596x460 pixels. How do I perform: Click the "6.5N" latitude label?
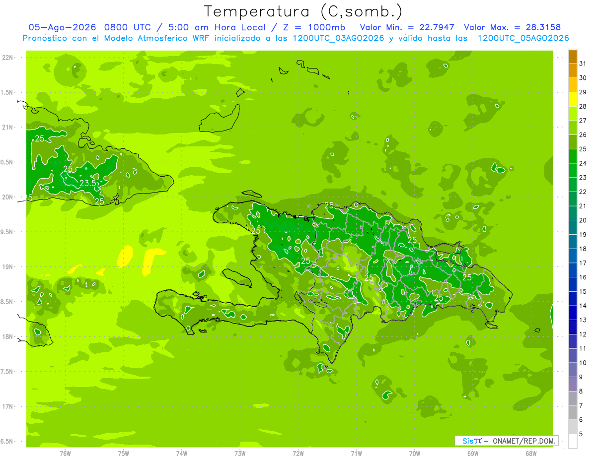tap(7, 442)
